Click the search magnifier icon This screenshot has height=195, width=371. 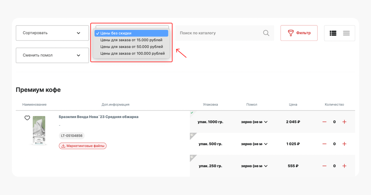[266, 33]
